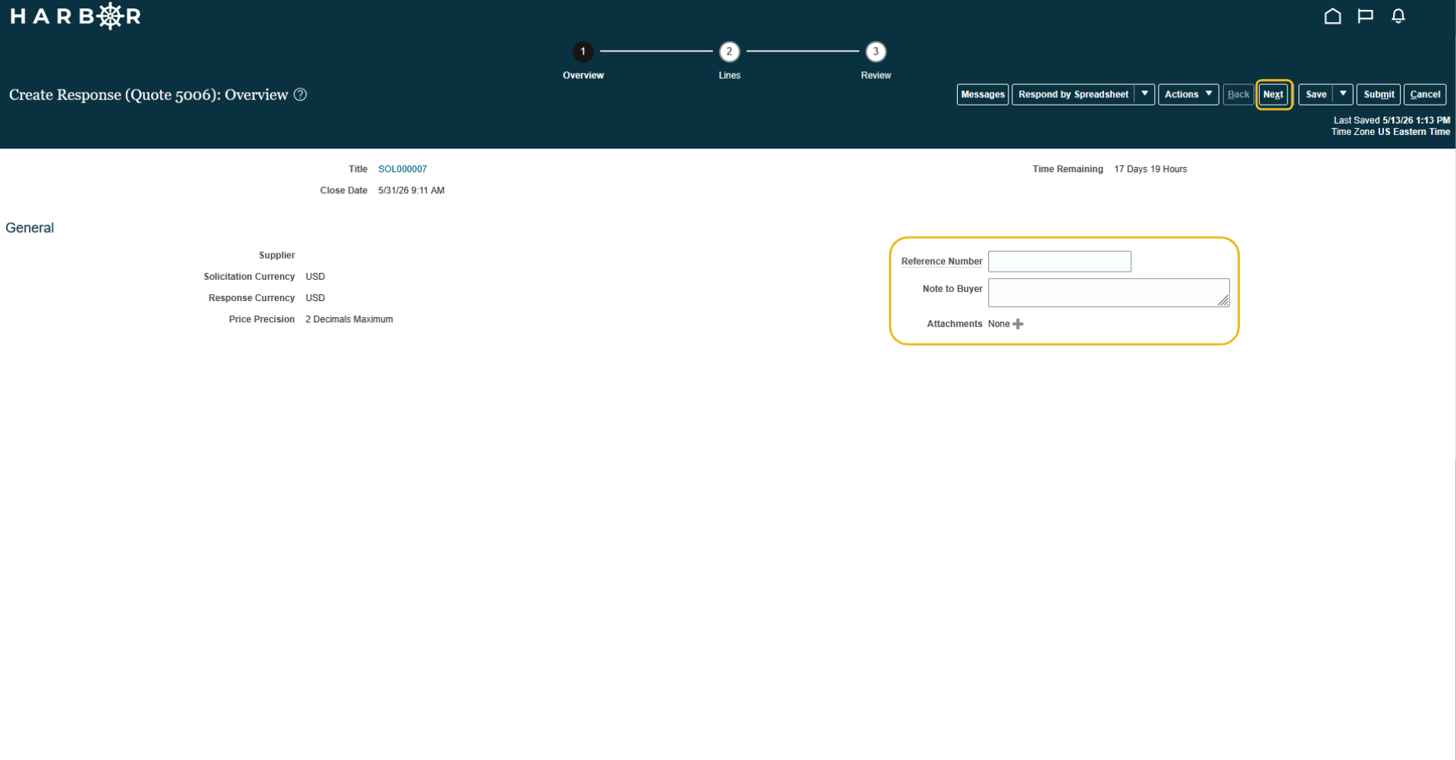Image resolution: width=1456 pixels, height=760 pixels.
Task: Select the '17 Days 19 Hours' text
Action: (x=1150, y=169)
